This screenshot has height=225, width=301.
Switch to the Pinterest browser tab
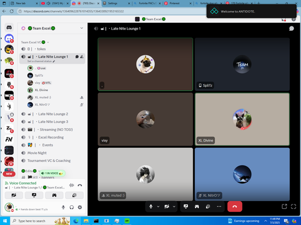tap(178, 4)
